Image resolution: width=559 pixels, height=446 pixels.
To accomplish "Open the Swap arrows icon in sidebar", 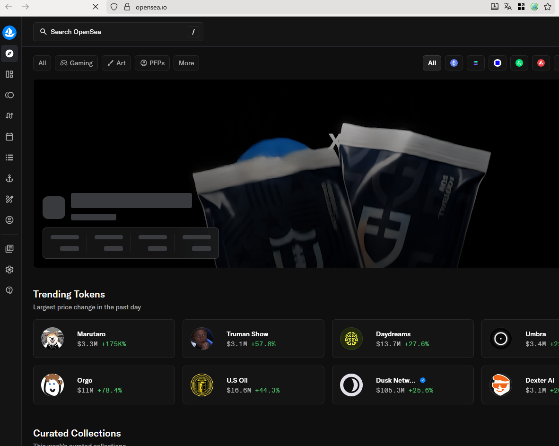I will (x=9, y=116).
